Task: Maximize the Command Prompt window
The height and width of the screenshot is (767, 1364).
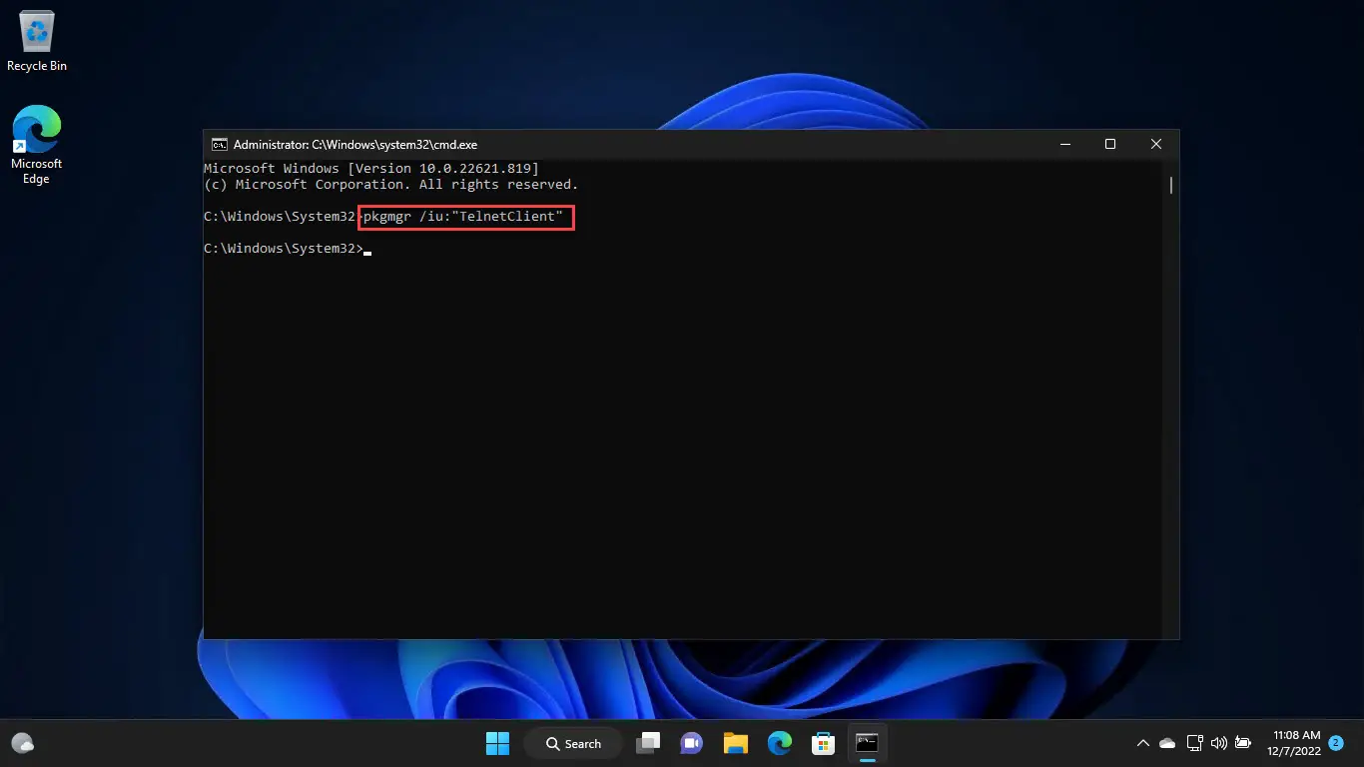Action: coord(1110,145)
